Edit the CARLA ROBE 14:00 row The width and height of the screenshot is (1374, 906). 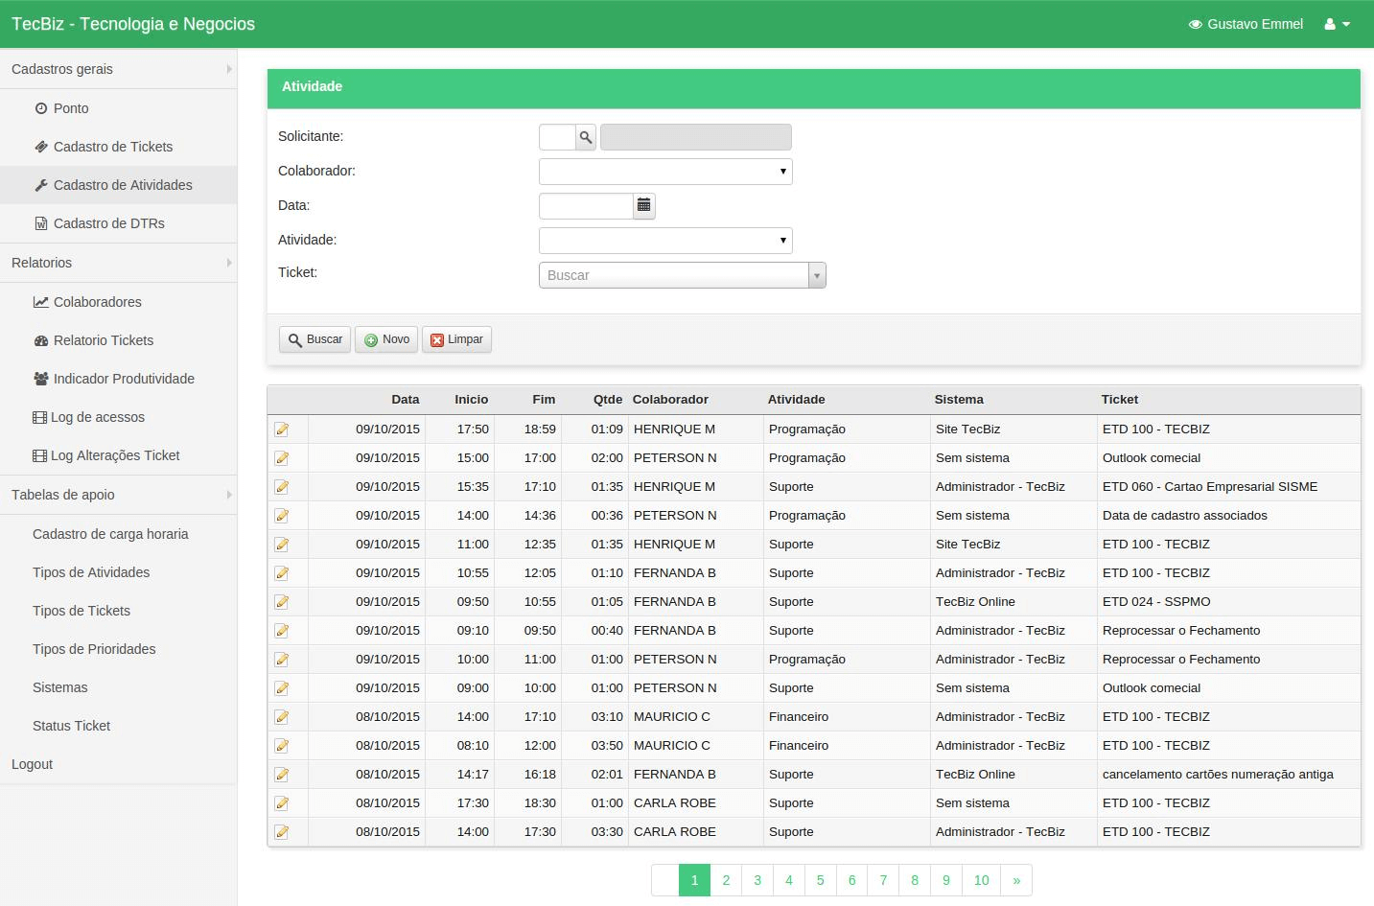pos(282,832)
